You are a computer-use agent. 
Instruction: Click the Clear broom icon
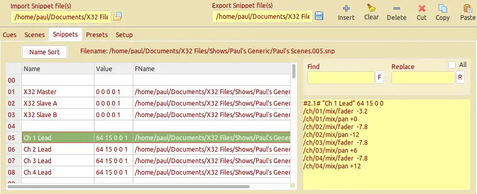click(x=372, y=8)
